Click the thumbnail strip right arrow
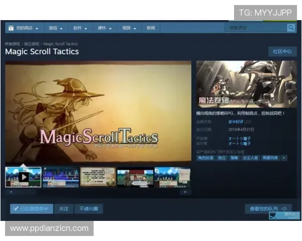Image resolution: width=302 pixels, height=241 pixels. pyautogui.click(x=185, y=192)
